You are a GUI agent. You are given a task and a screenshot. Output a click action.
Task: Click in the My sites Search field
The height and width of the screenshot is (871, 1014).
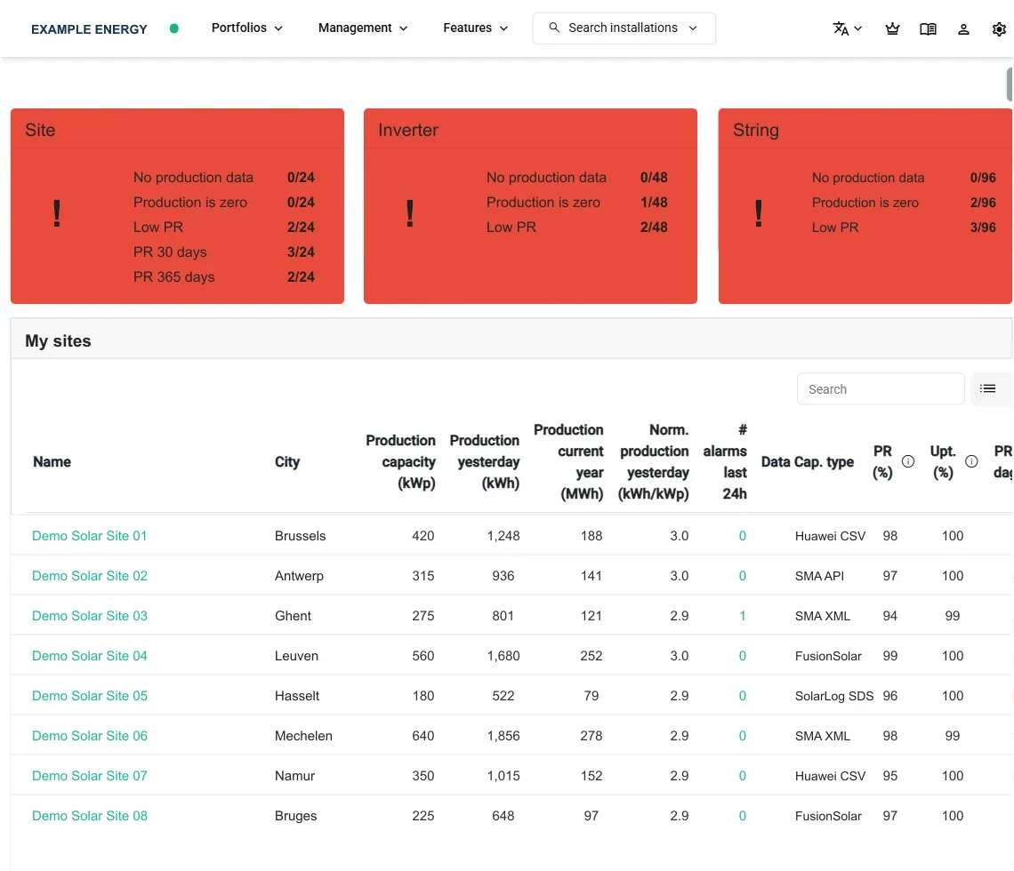pos(881,389)
